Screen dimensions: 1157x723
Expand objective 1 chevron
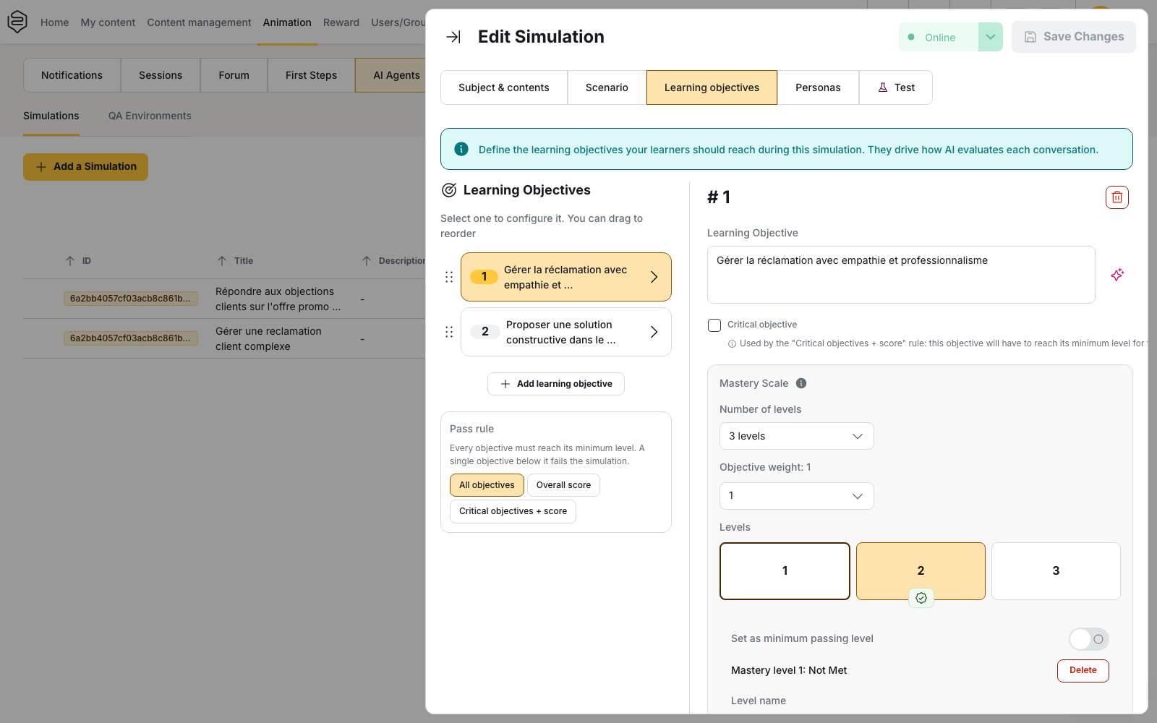click(x=654, y=277)
